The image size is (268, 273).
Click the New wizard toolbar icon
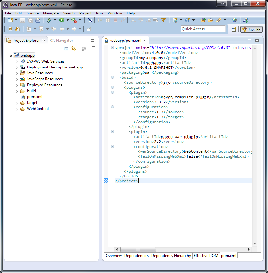pos(10,20)
